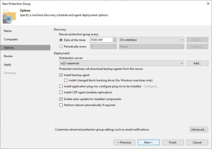The width and height of the screenshot is (212, 149).
Task: Select the 'Daily at this time' radio button
Action: [61, 40]
